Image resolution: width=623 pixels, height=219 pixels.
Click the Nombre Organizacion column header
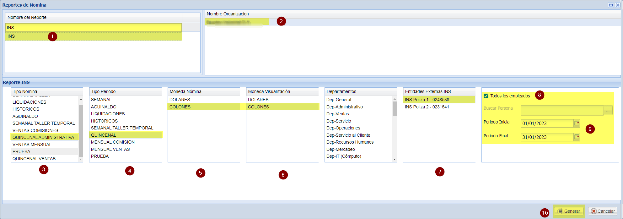(x=413, y=14)
